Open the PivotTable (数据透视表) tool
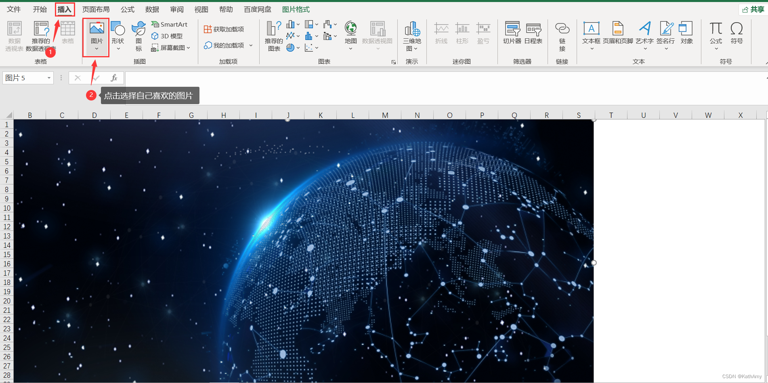 [15, 36]
